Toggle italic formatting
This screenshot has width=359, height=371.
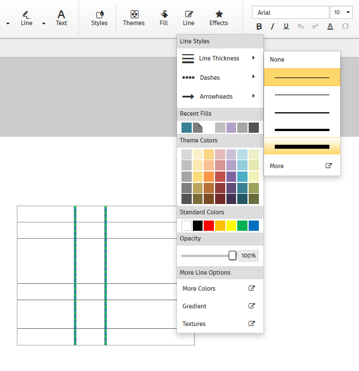pos(273,26)
